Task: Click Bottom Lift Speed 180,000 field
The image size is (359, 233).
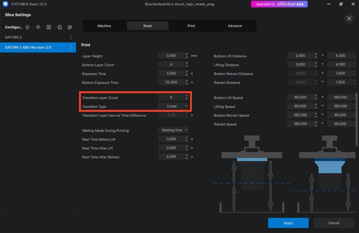Action: (x=340, y=97)
